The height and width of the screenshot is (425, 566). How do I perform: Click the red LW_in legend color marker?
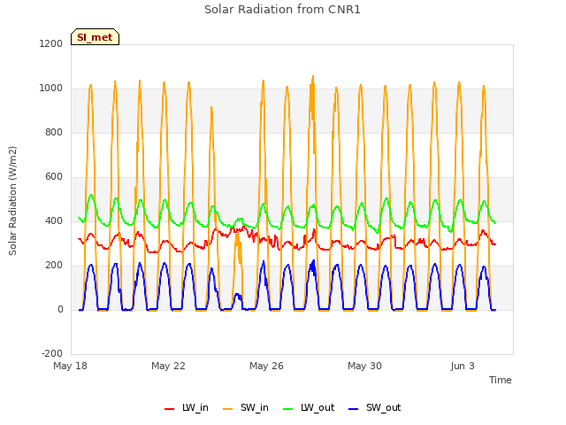click(x=169, y=409)
